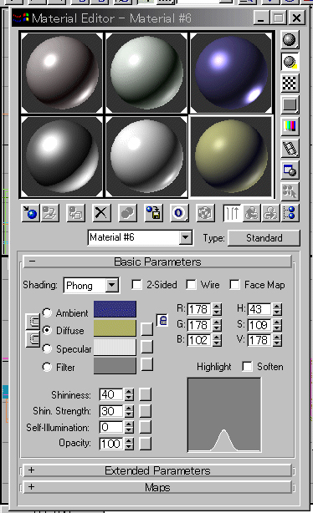Click the Make Preview filmstrip icon
This screenshot has height=513, width=313.
(290, 148)
